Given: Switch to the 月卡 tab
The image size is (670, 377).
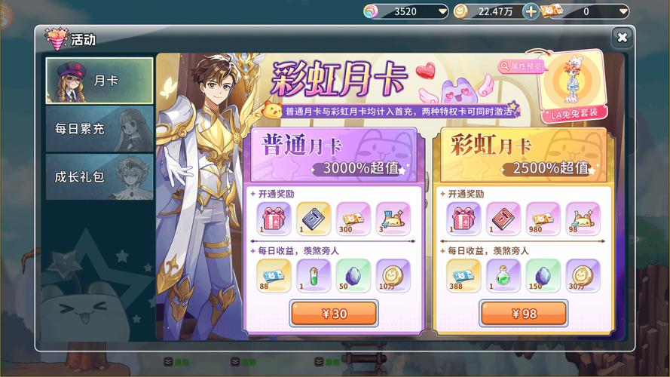Looking at the screenshot, I should (99, 81).
